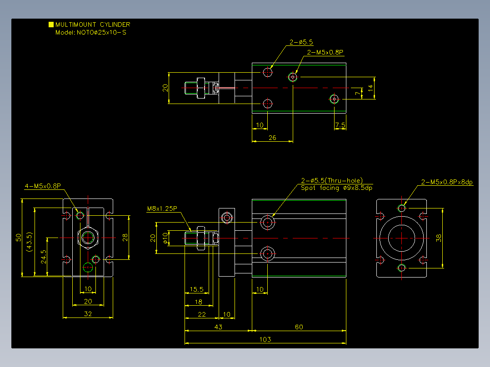Pick the ø10 rod diameter dimension
490x367 pixels.
[165, 238]
